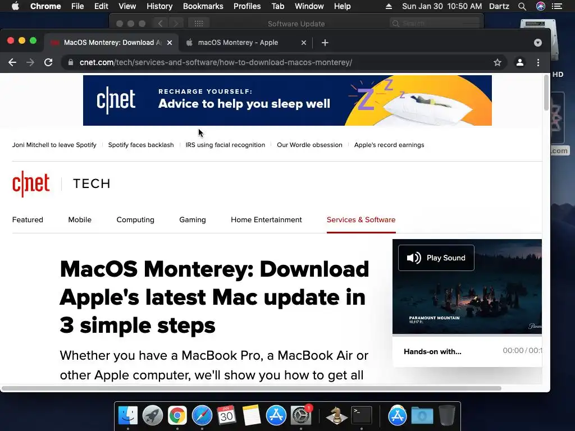This screenshot has width=575, height=431.
Task: View site info via the padlock icon
Action: pos(70,62)
